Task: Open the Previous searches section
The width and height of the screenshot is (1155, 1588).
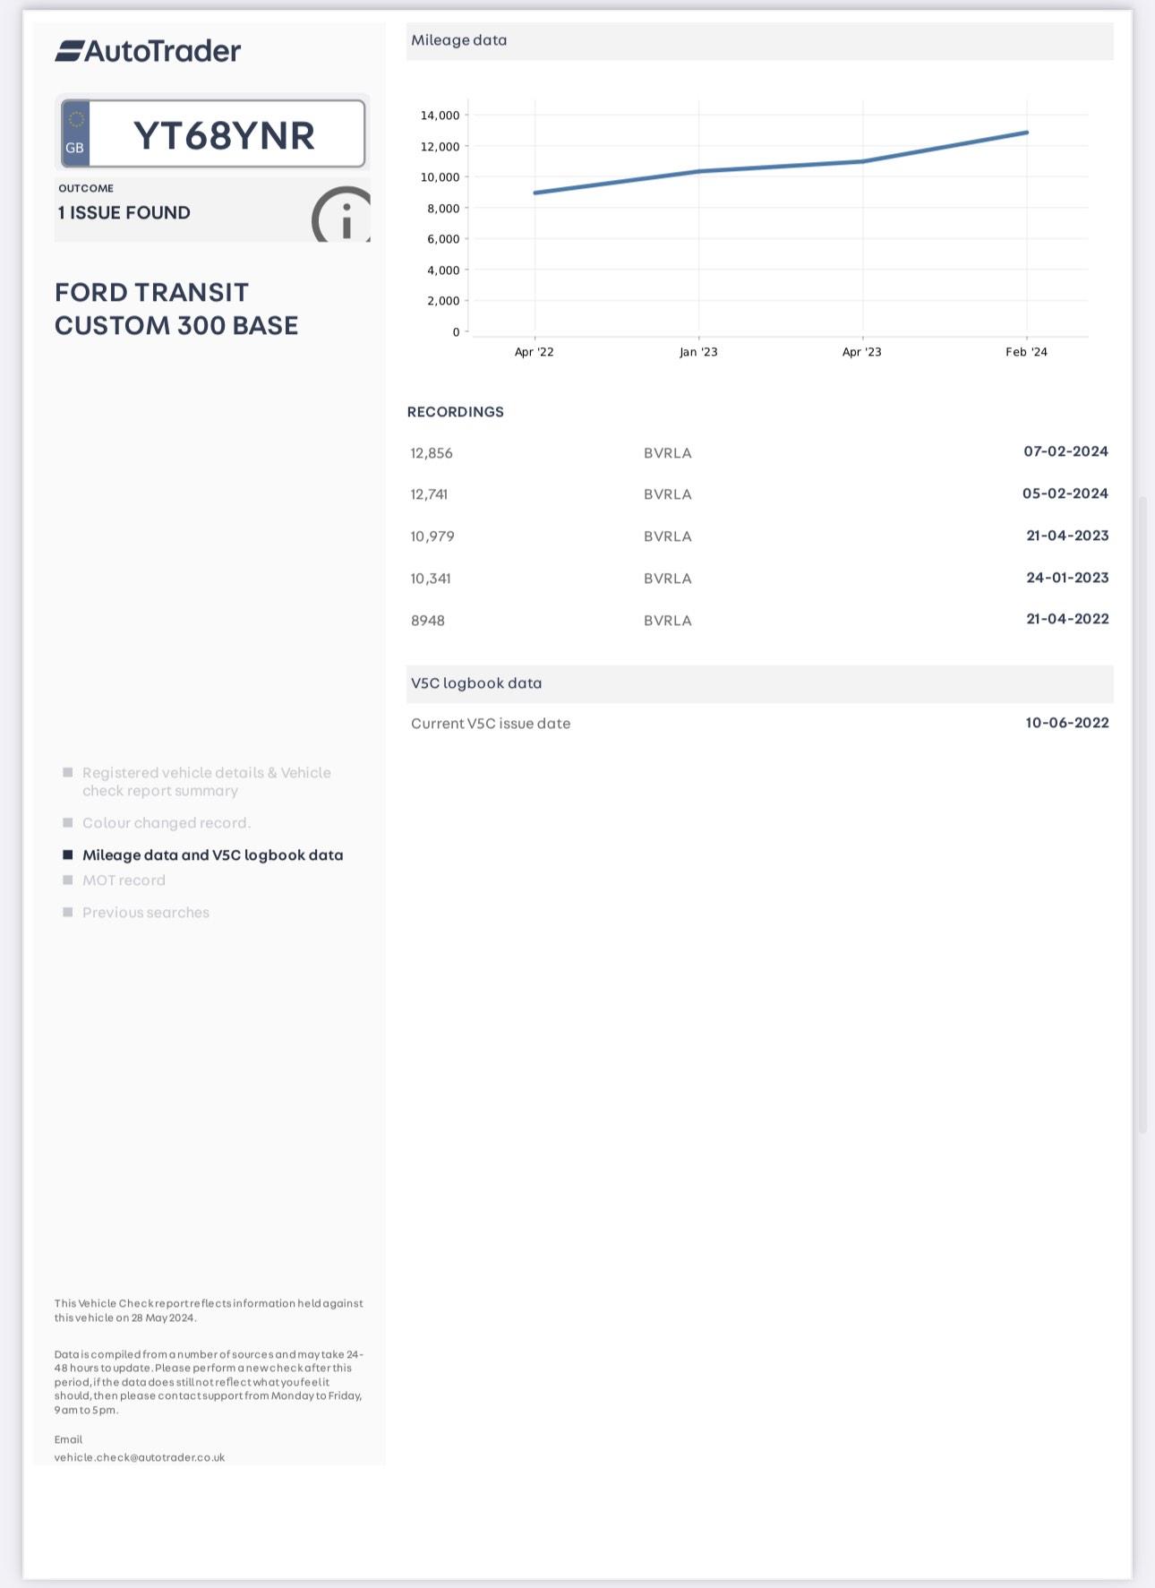Action: [x=146, y=913]
